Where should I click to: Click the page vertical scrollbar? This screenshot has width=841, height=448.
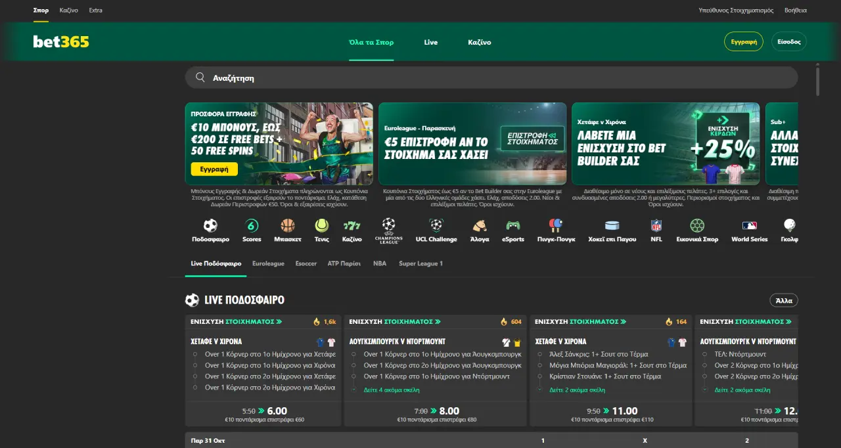point(817,80)
